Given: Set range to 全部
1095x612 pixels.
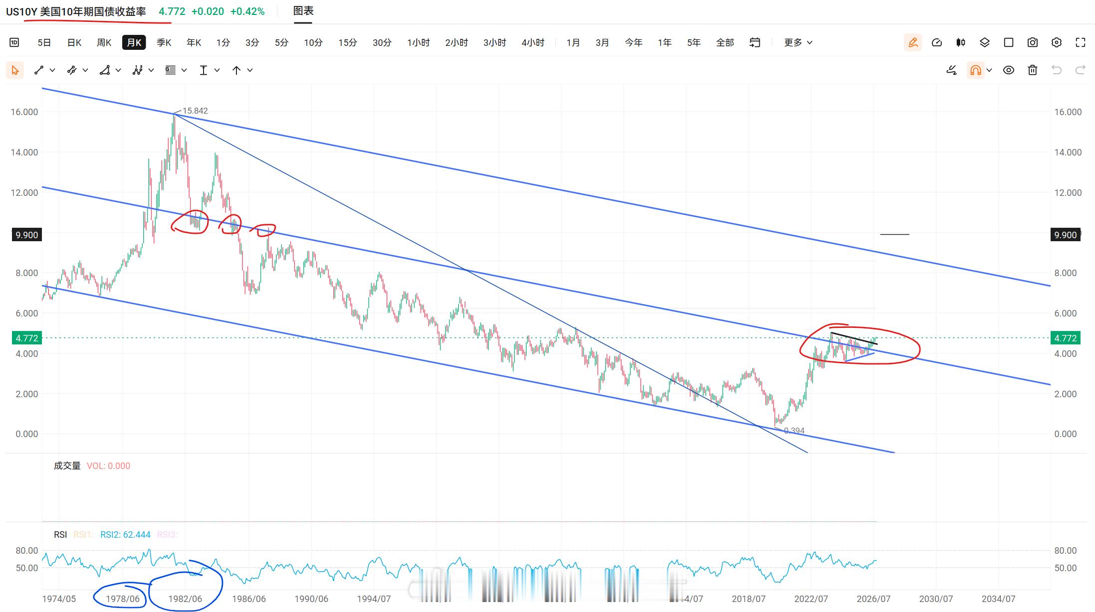Looking at the screenshot, I should tap(725, 42).
